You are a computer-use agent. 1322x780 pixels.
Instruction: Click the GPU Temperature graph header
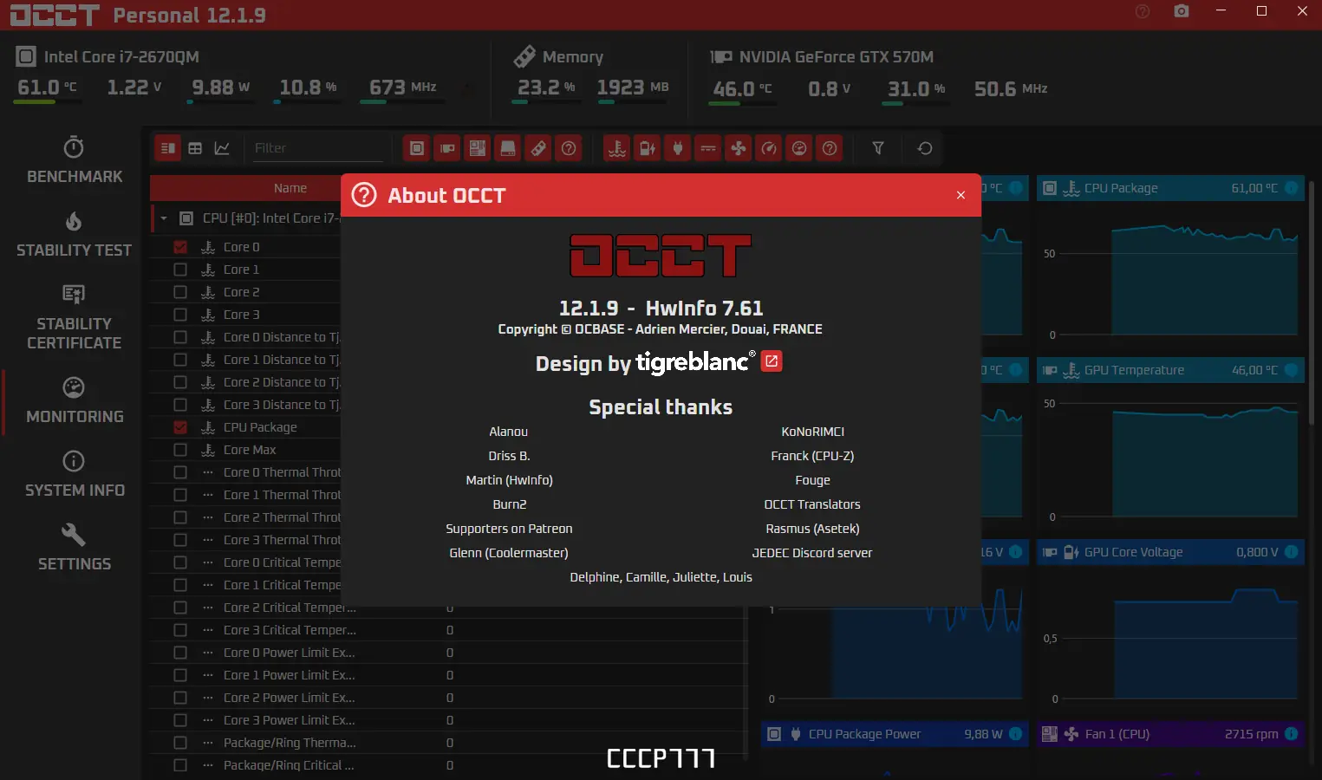point(1170,370)
